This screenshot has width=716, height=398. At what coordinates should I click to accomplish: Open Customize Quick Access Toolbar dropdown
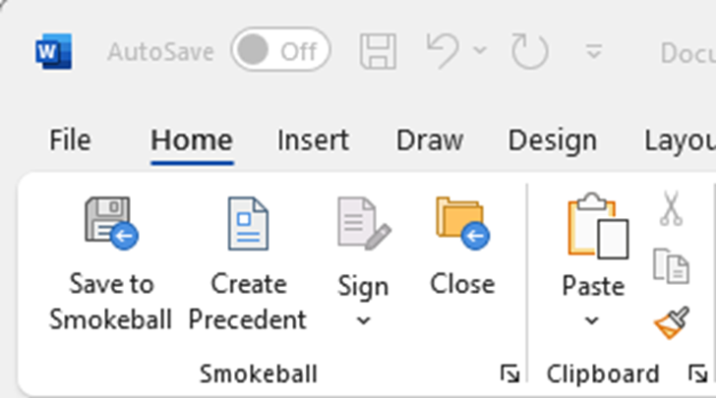[x=593, y=51]
